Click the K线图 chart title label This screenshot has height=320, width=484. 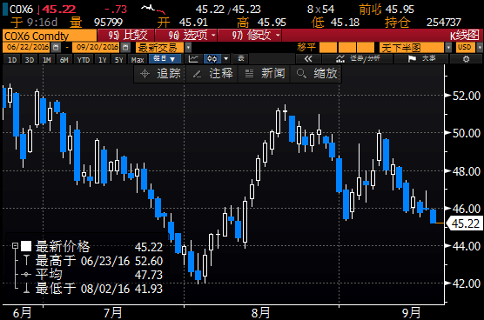pos(465,36)
